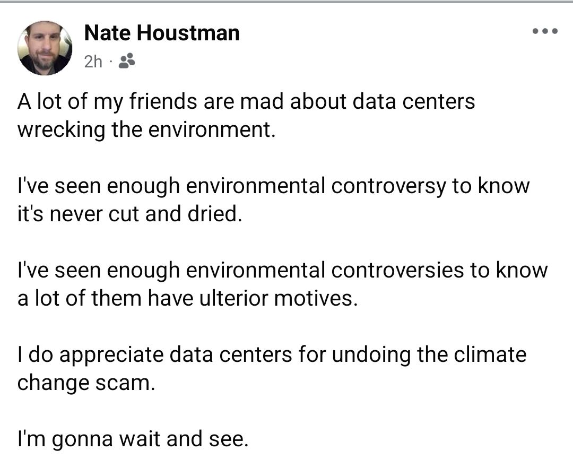Viewport: 573px width, 459px height.
Task: Open the three-dot post options menu
Action: pyautogui.click(x=545, y=31)
